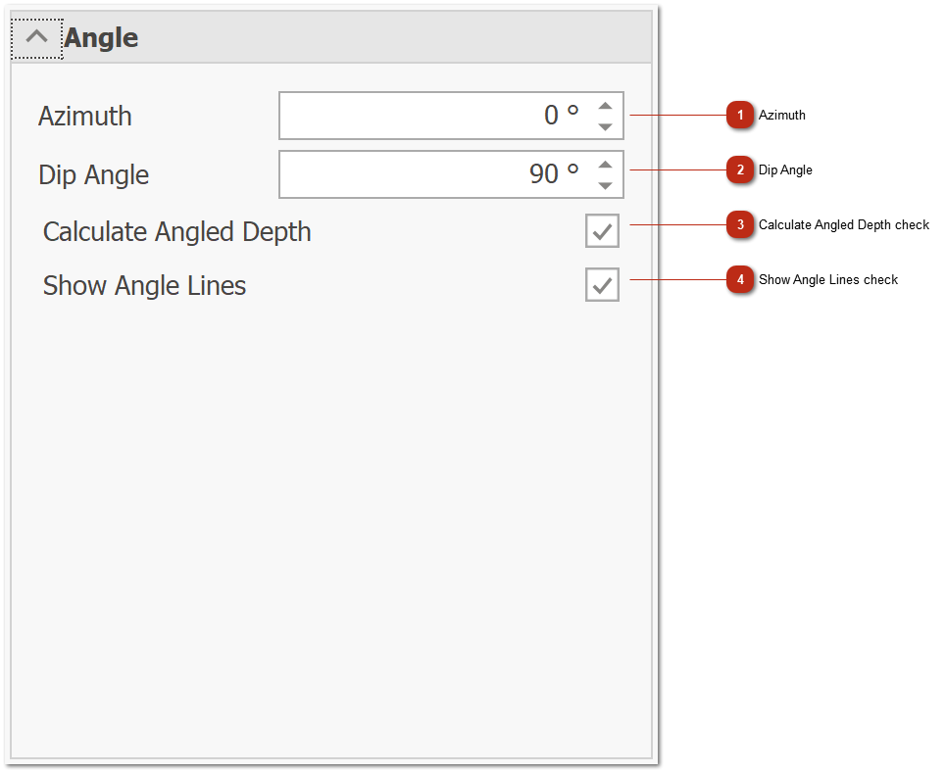945x773 pixels.
Task: Click the Angle section header title
Action: pos(101,38)
